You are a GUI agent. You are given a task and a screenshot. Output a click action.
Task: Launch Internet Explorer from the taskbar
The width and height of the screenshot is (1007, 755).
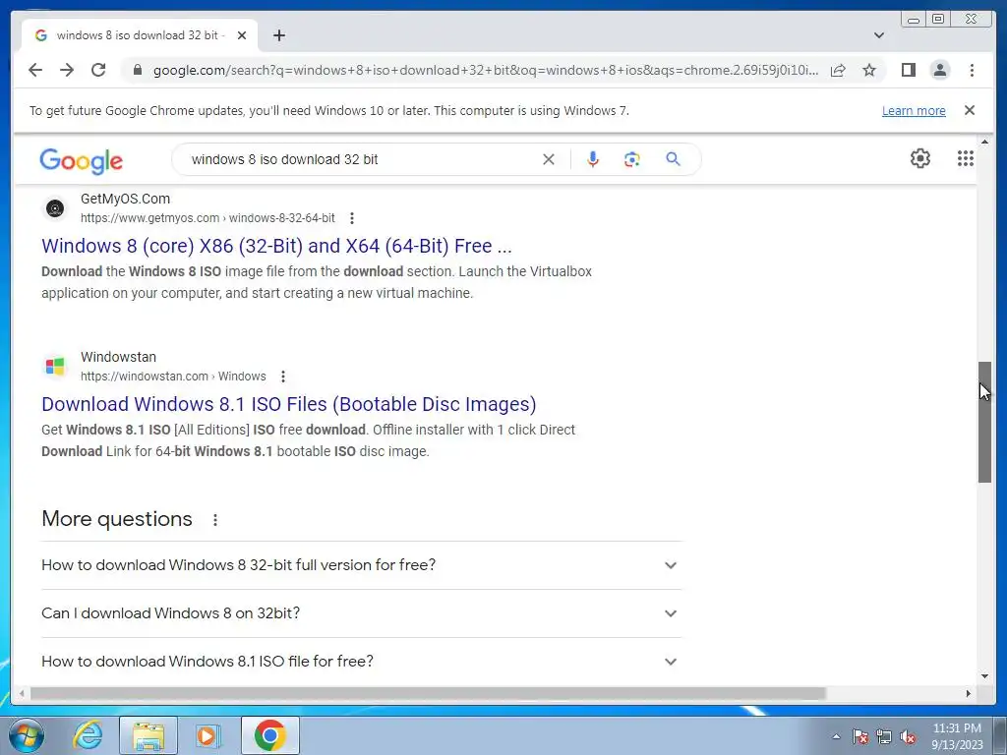[87, 735]
